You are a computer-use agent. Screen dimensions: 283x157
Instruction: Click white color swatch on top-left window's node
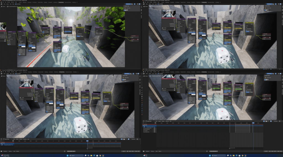23,46
